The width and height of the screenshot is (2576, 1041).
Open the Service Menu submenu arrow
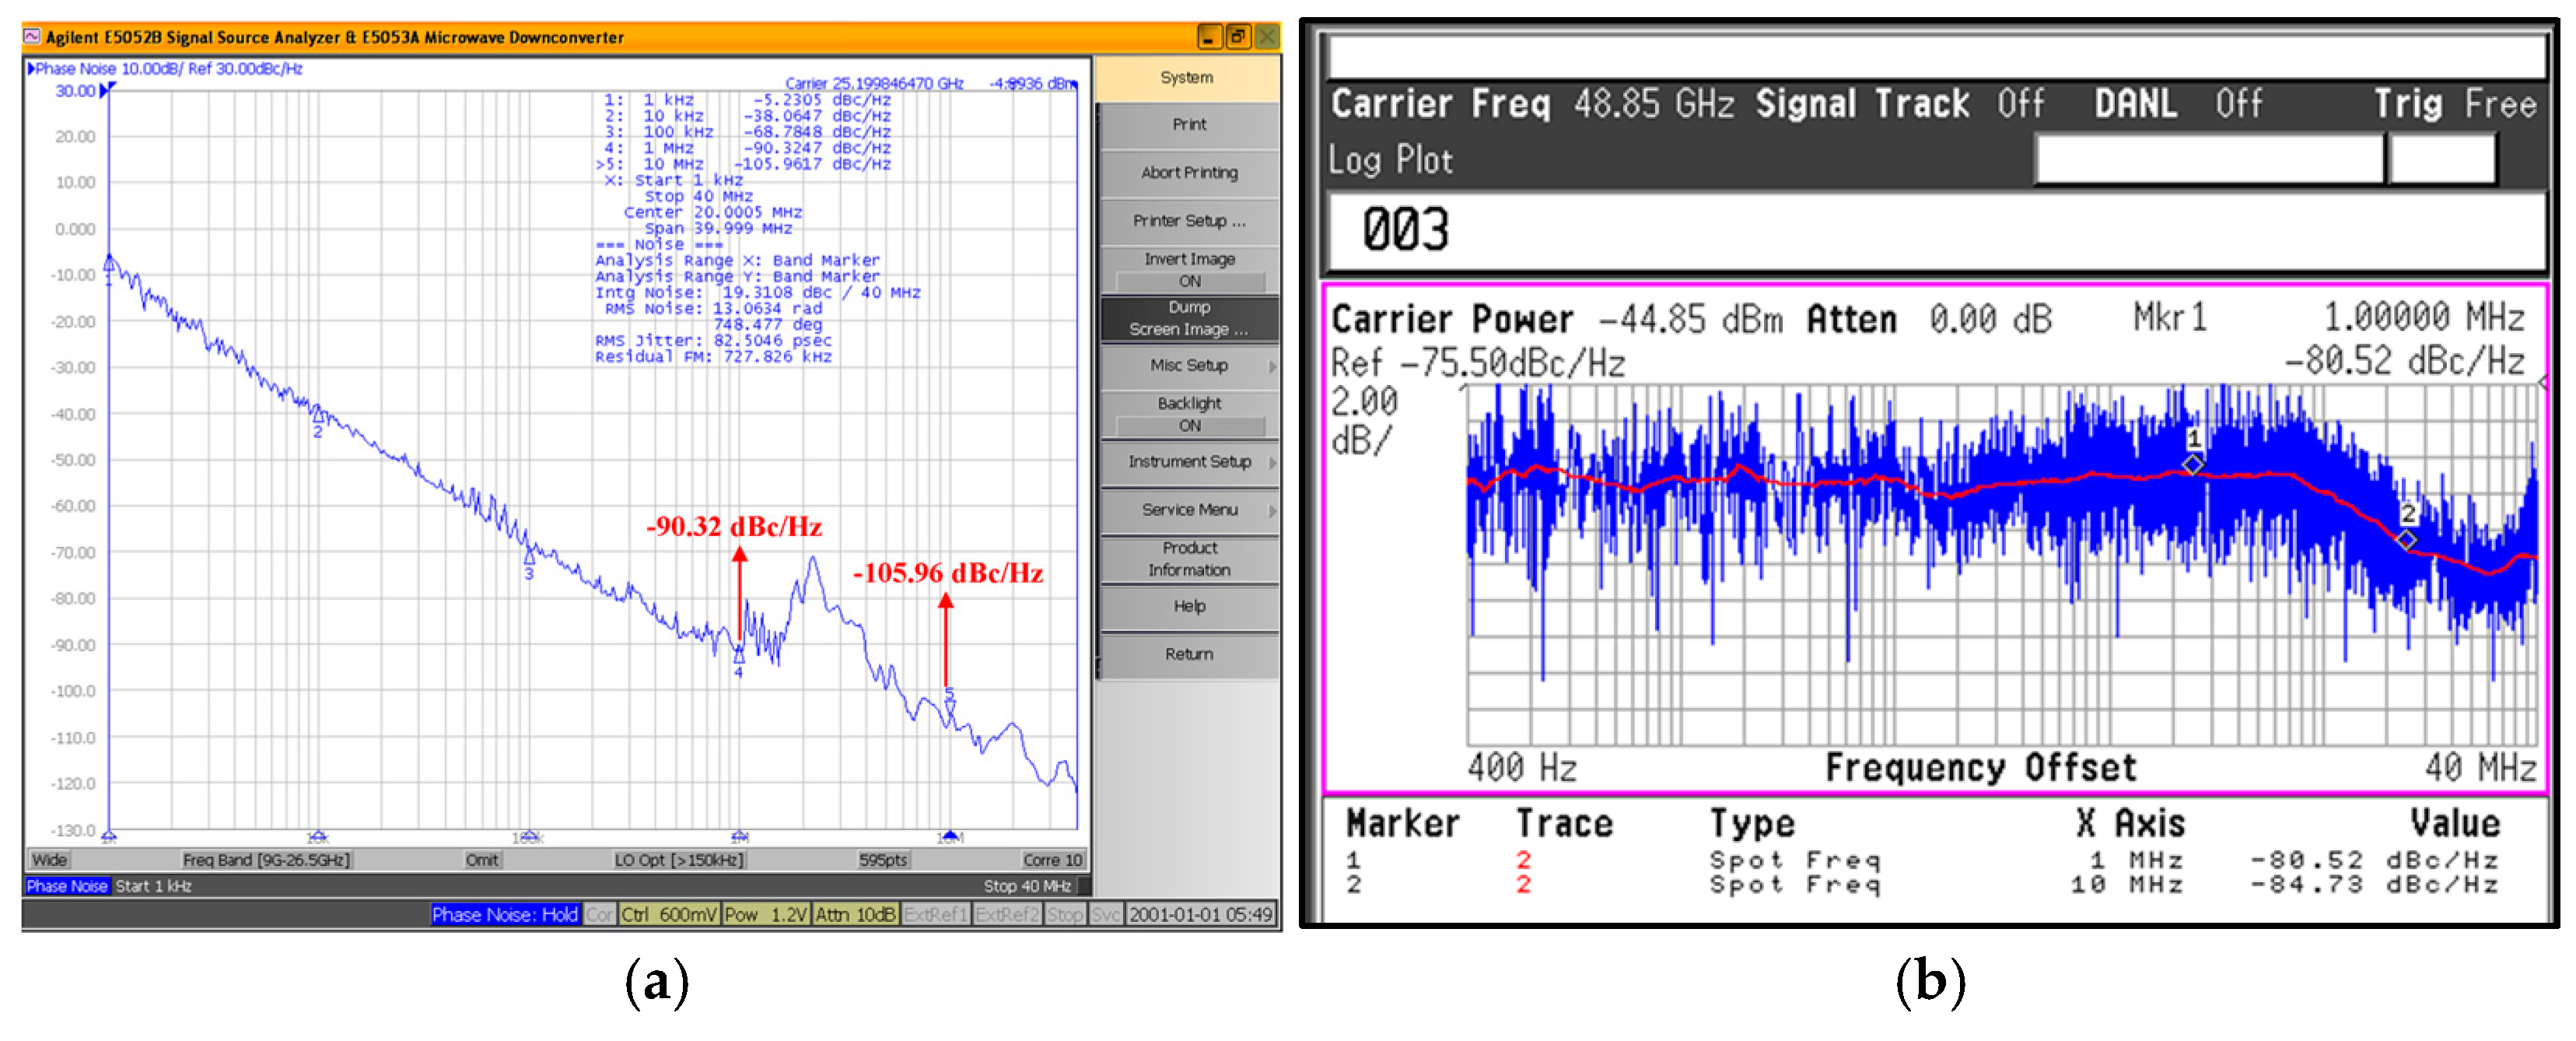point(1272,510)
